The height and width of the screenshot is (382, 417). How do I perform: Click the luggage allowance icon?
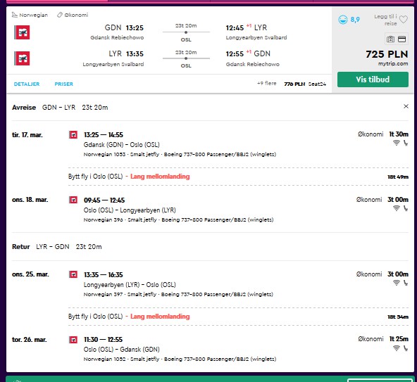pyautogui.click(x=390, y=39)
